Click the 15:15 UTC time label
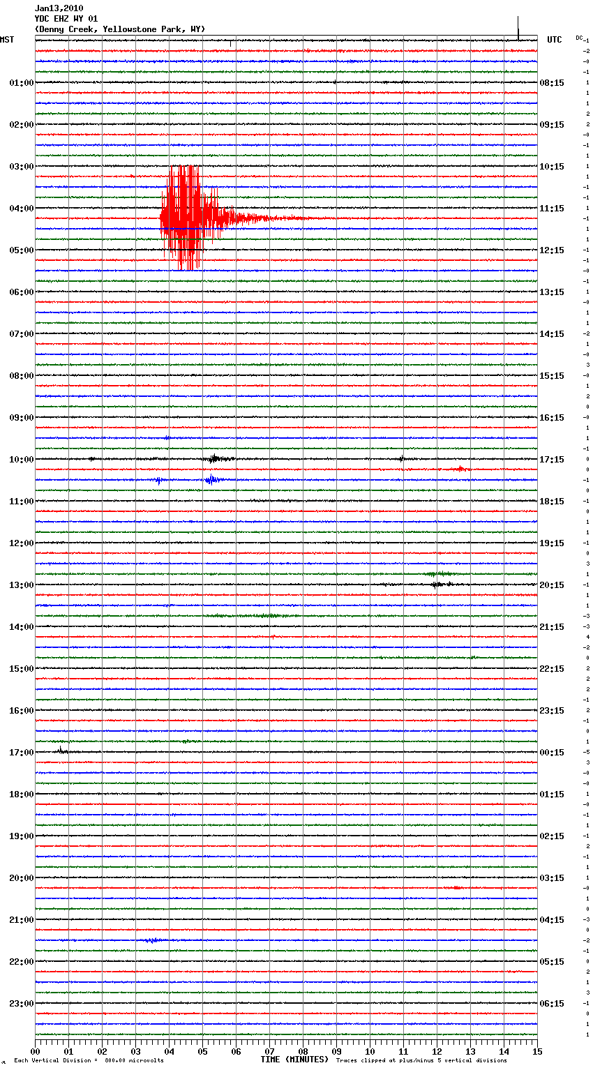The height and width of the screenshot is (1070, 593). point(552,376)
